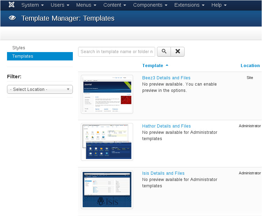Click the Beez3 template thumbnail

click(x=107, y=94)
